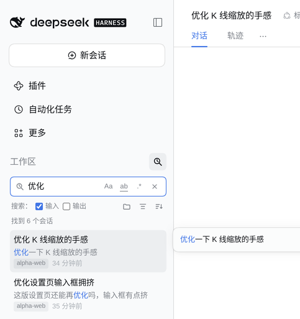Toggle workspace search icon button
300x319 pixels.
tap(158, 162)
